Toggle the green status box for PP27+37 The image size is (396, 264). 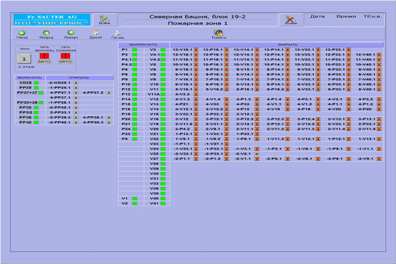tap(41, 93)
